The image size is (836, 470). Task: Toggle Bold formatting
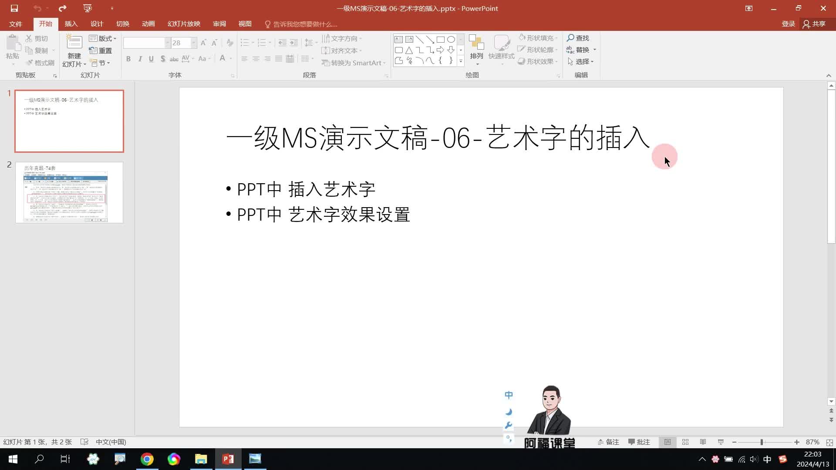(x=128, y=59)
